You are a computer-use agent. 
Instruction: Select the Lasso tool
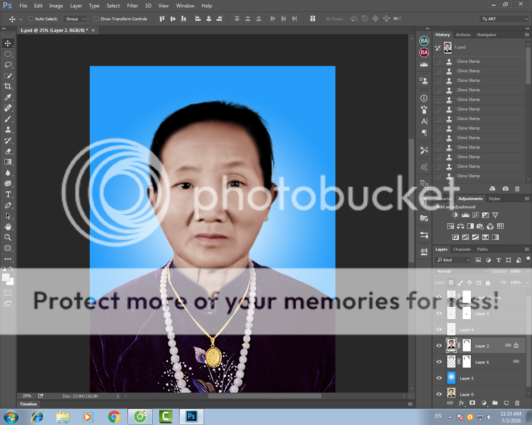8,65
